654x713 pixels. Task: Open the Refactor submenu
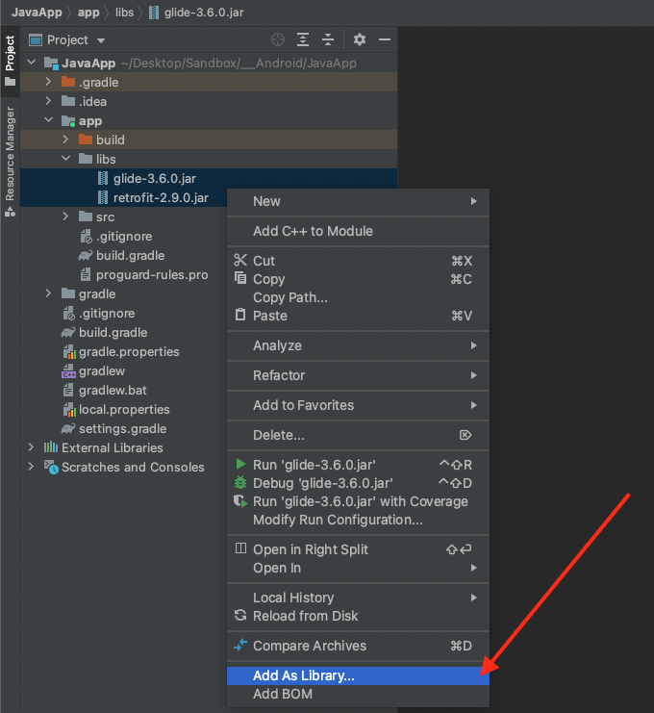(x=358, y=375)
